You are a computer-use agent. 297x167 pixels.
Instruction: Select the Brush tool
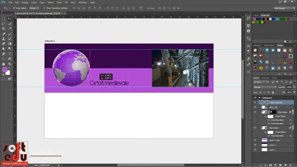9,34
